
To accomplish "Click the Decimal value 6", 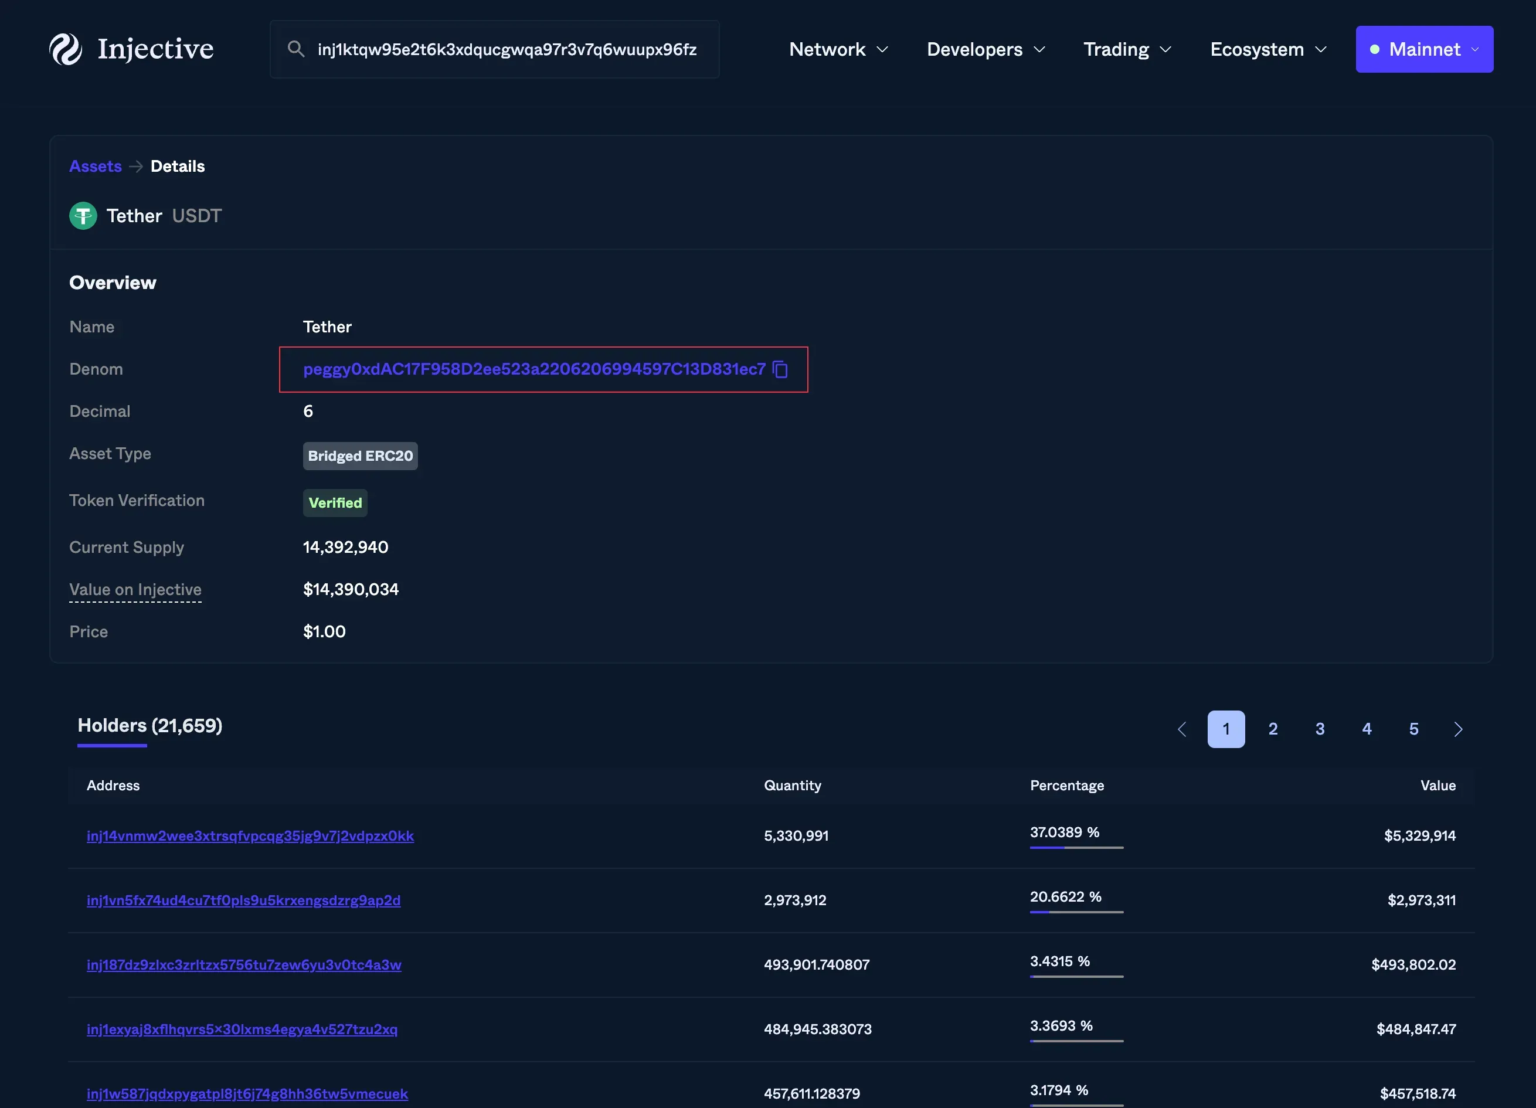I will (x=308, y=411).
